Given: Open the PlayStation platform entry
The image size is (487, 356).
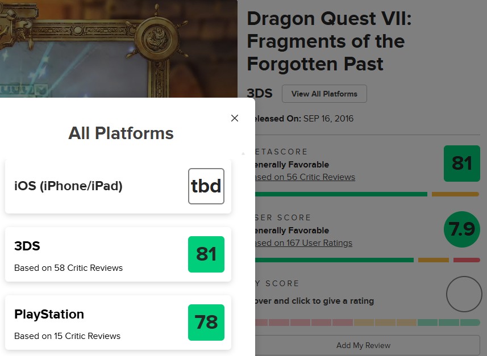Looking at the screenshot, I should (85, 323).
